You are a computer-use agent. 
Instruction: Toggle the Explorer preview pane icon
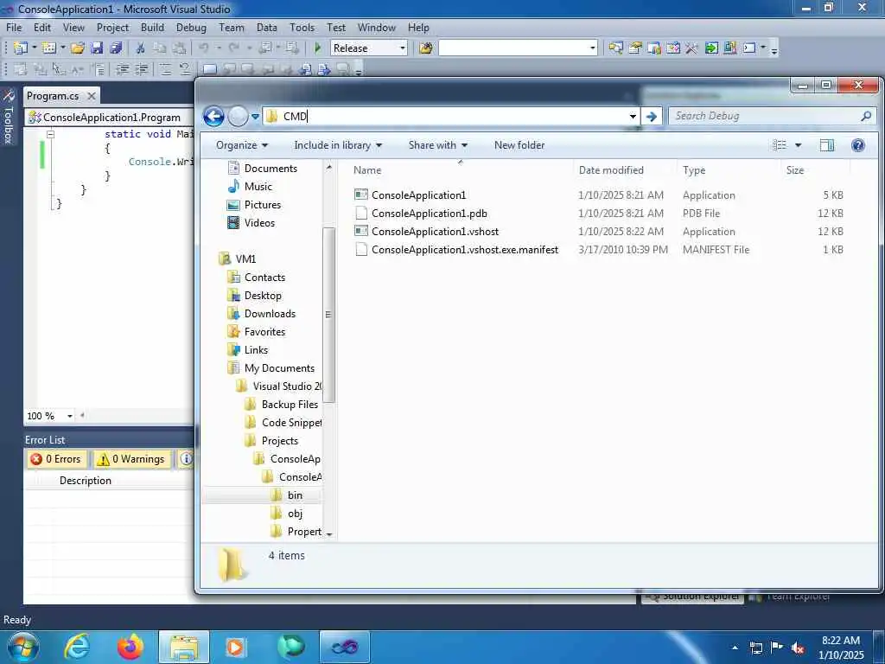pyautogui.click(x=827, y=145)
